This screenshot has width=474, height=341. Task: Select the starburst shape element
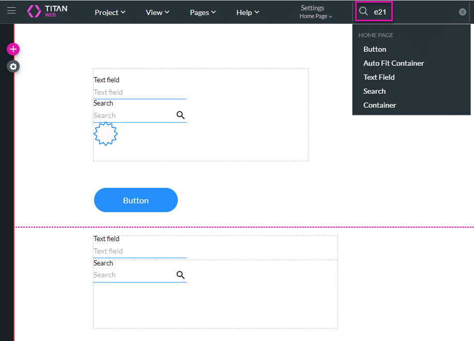[105, 134]
